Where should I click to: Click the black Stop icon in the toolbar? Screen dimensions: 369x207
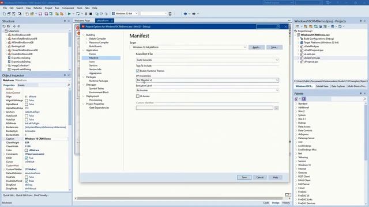tap(91, 14)
